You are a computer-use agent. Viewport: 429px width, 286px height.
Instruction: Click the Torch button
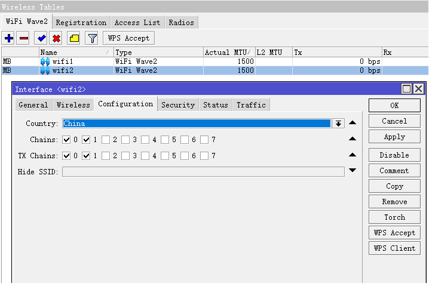[x=394, y=217]
